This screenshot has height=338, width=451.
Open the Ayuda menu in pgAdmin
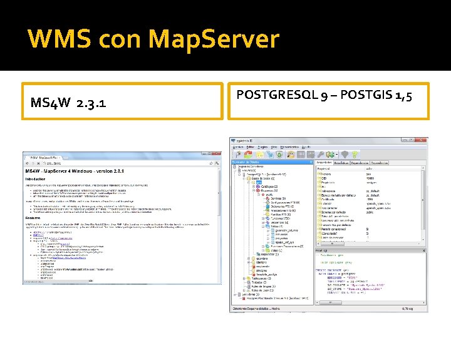point(306,147)
